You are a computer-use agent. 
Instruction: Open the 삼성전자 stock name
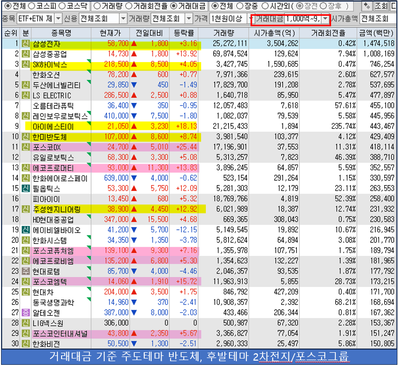[x=46, y=44]
